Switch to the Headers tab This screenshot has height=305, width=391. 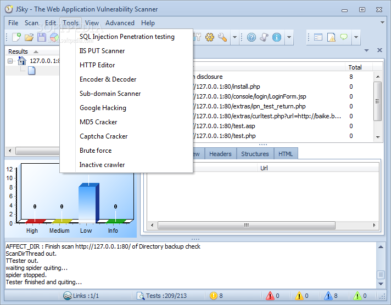tap(220, 154)
